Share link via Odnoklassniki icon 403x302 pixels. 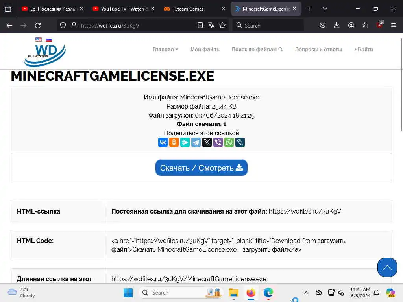(174, 142)
